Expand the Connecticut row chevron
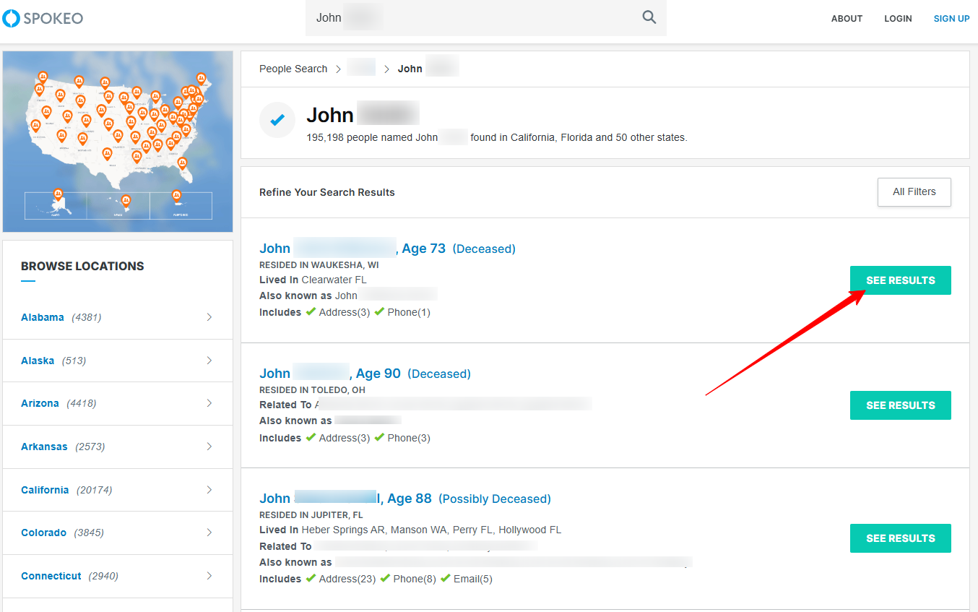The image size is (978, 612). coord(209,576)
